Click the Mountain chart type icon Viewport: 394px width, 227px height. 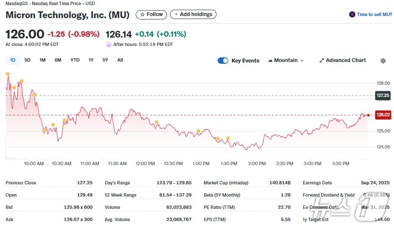(x=270, y=61)
